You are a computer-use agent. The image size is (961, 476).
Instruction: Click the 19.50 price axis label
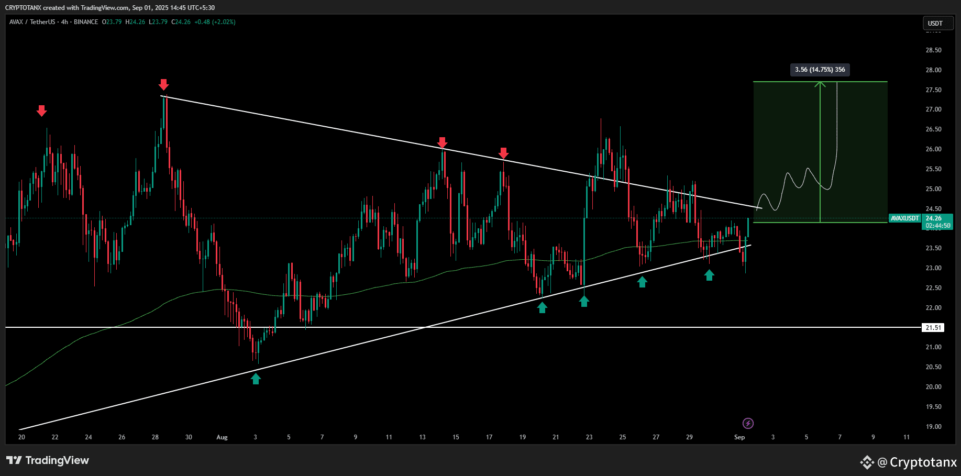pyautogui.click(x=933, y=407)
